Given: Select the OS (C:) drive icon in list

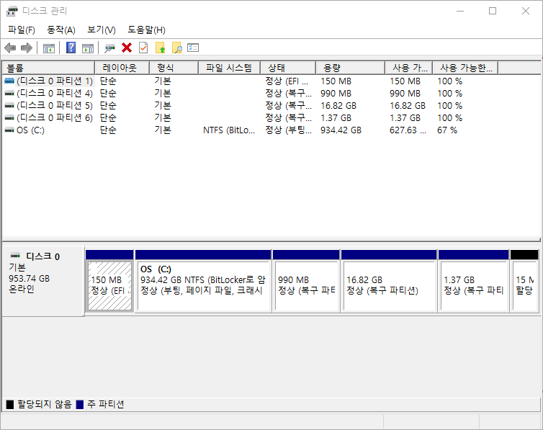Looking at the screenshot, I should pyautogui.click(x=9, y=130).
